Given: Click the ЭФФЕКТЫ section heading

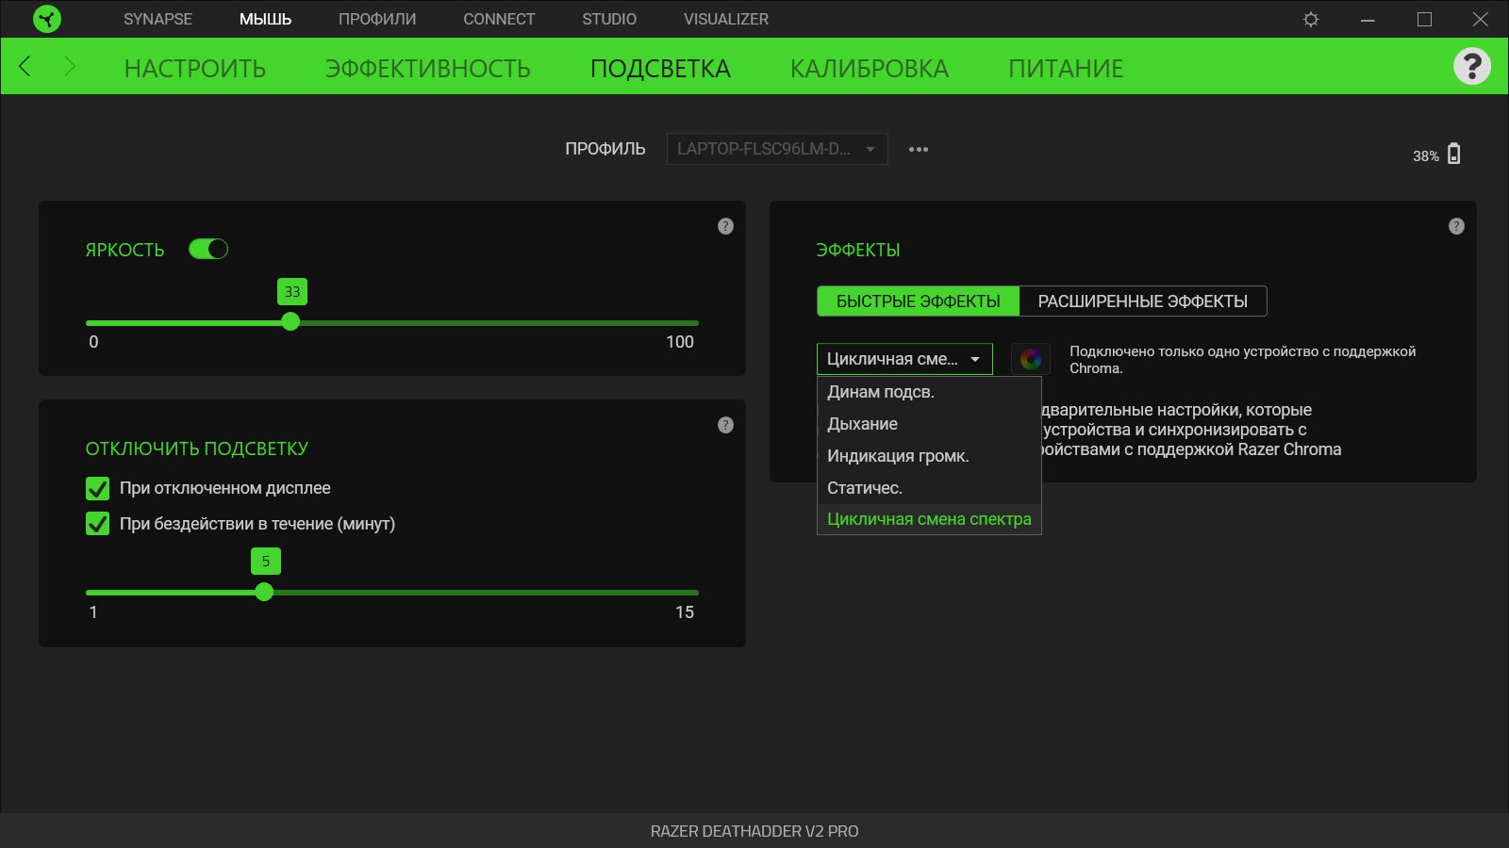Looking at the screenshot, I should (x=858, y=250).
